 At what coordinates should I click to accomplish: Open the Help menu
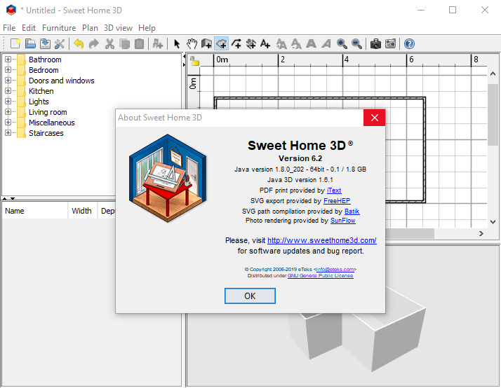coord(147,28)
